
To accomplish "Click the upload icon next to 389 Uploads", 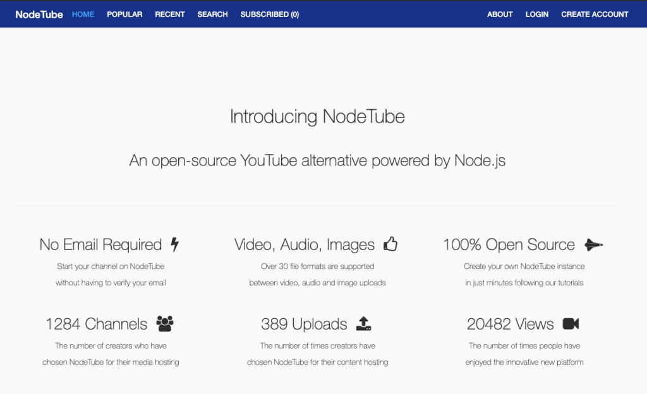I will click(x=363, y=323).
